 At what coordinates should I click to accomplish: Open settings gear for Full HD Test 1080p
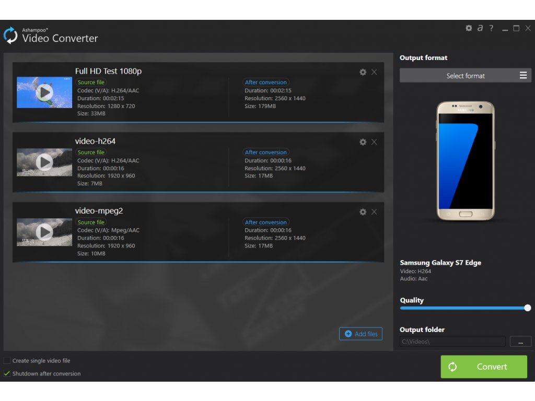click(363, 72)
